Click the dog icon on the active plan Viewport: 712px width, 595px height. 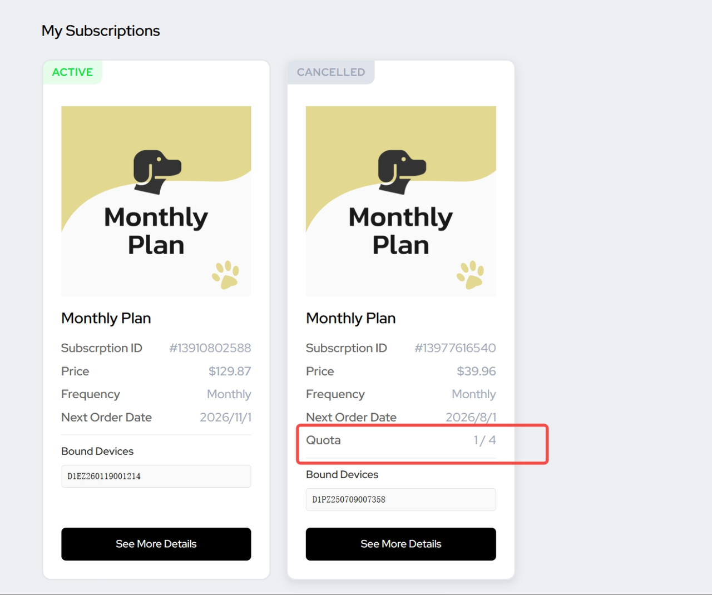(x=156, y=171)
